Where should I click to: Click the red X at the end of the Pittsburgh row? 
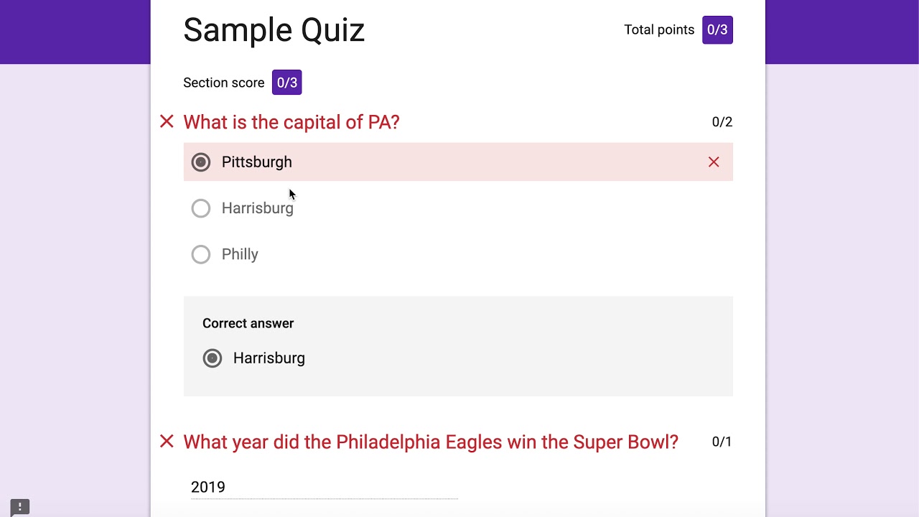click(714, 162)
